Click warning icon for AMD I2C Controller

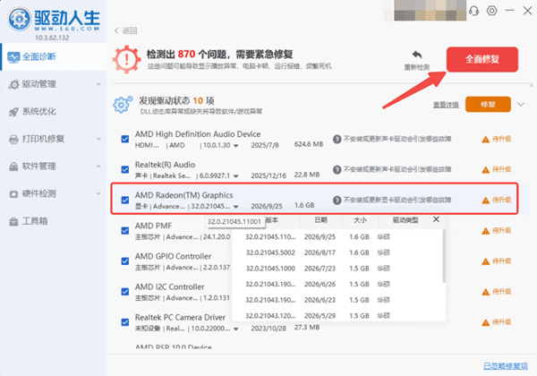pyautogui.click(x=486, y=292)
